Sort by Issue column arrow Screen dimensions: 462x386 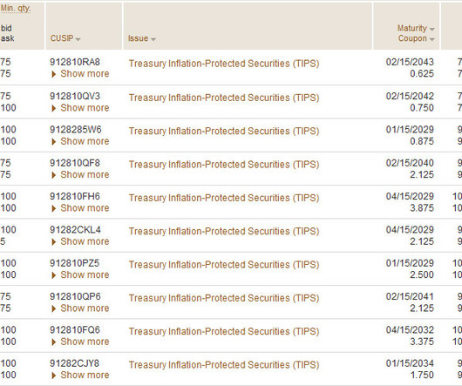[x=153, y=39]
